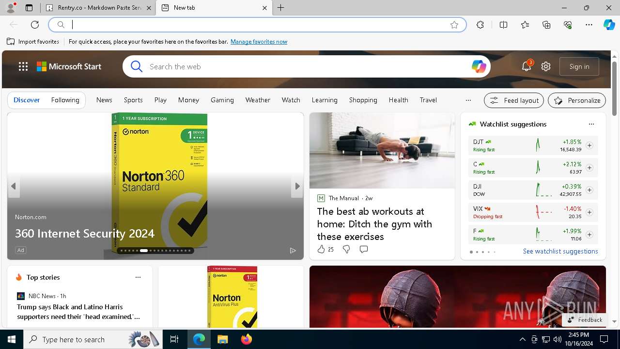This screenshot has width=620, height=349.
Task: Add DJT to watchlist
Action: click(x=589, y=145)
